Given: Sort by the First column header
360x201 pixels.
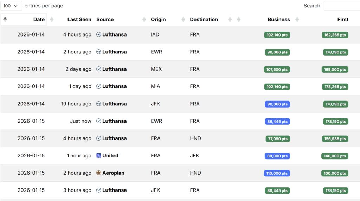Looking at the screenshot, I should (343, 20).
